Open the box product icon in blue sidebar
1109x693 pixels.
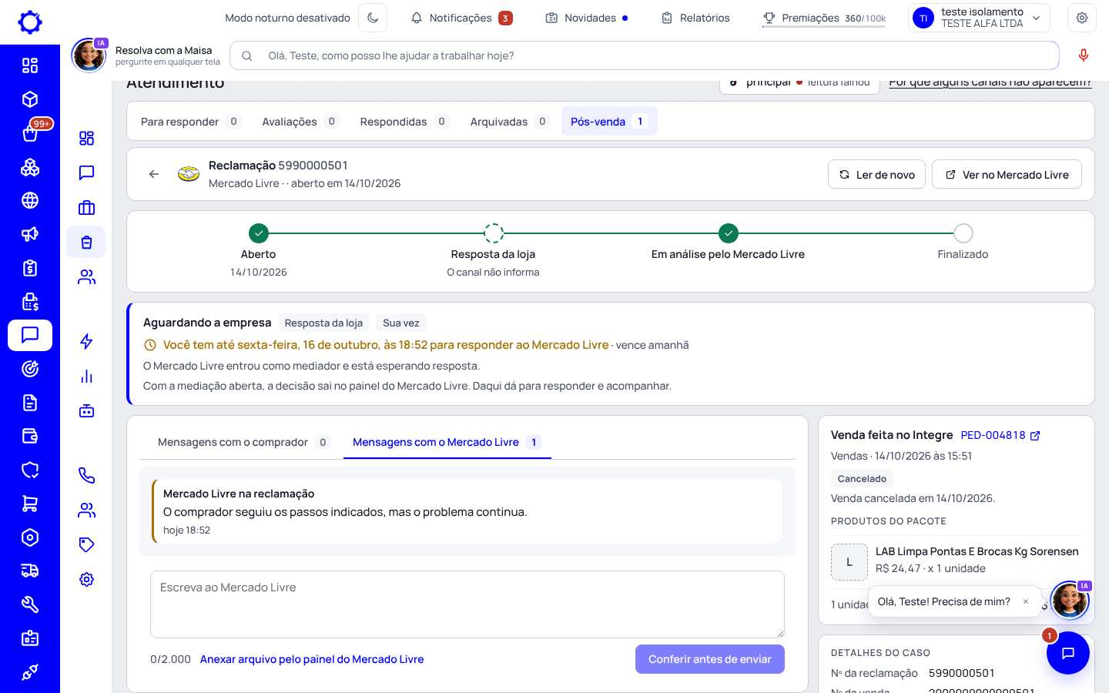30,99
